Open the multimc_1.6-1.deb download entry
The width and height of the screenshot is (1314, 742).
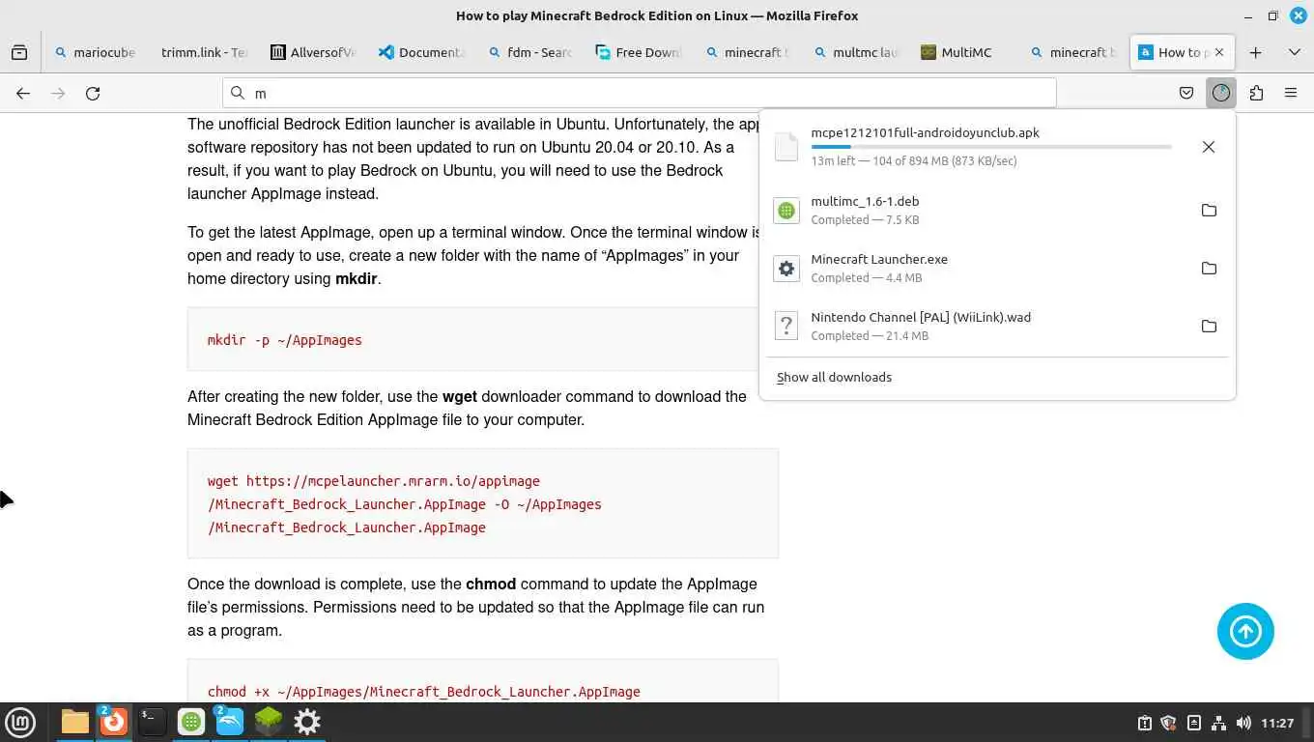tap(977, 211)
